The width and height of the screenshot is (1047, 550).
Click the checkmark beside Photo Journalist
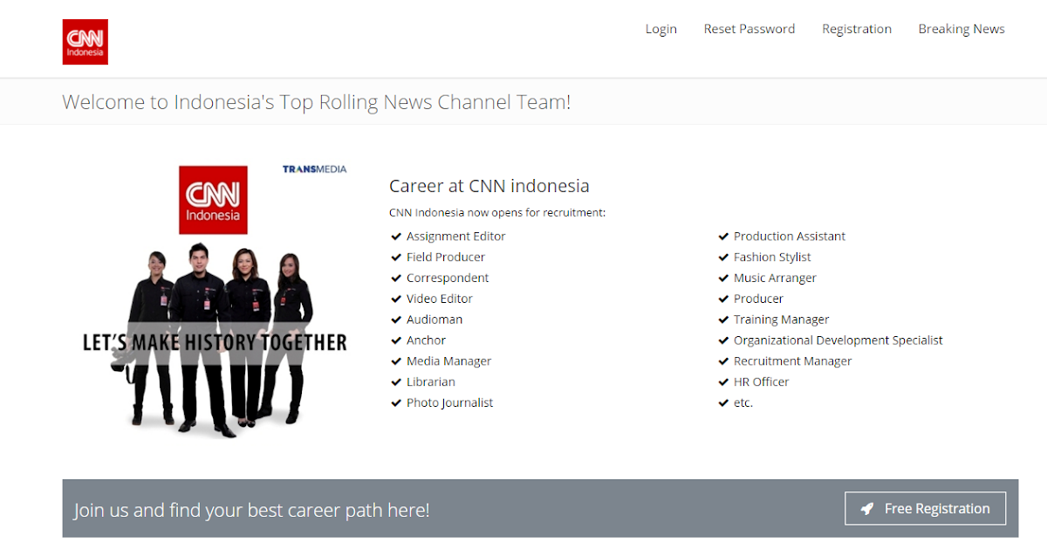(396, 403)
